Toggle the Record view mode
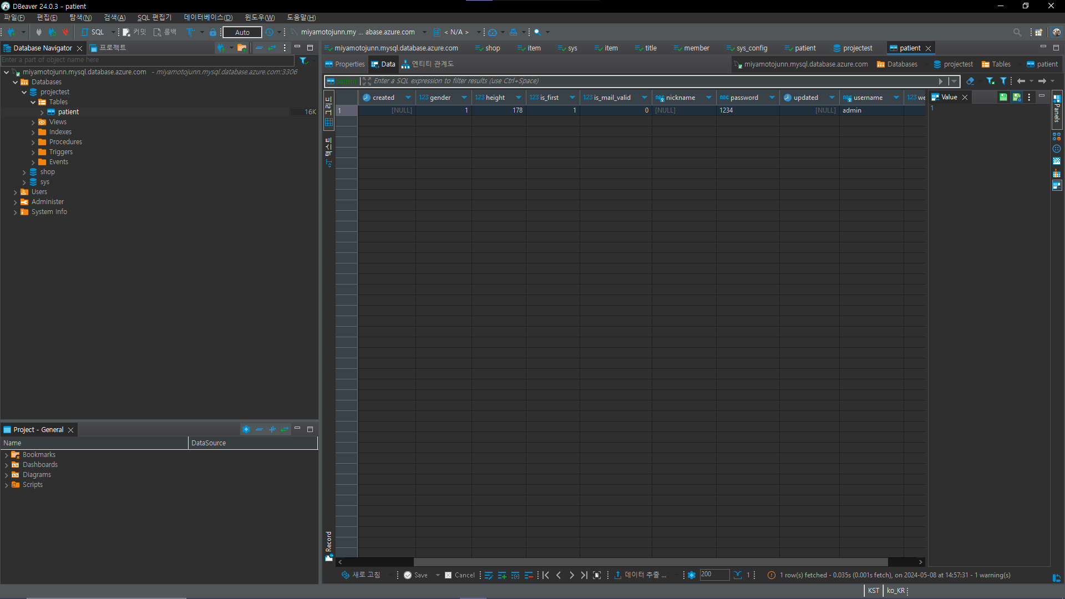Image resolution: width=1065 pixels, height=599 pixels. coord(329,546)
